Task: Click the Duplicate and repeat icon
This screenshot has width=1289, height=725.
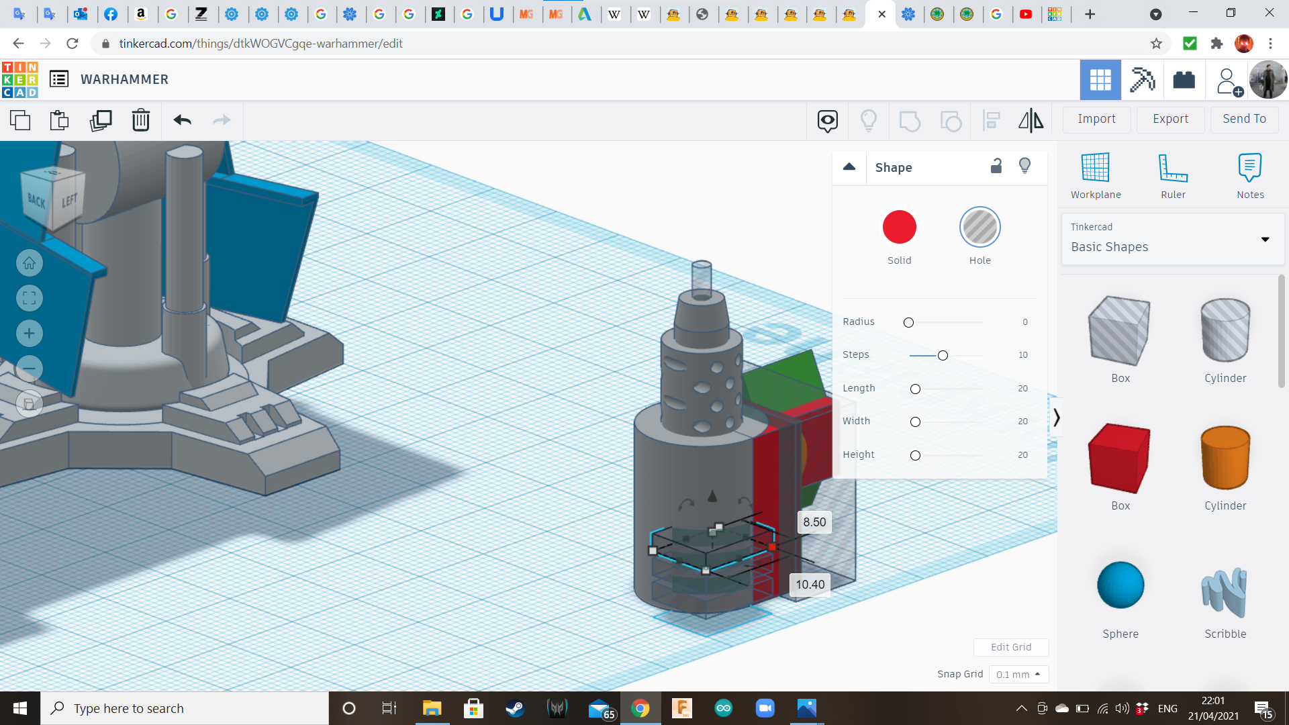Action: (x=101, y=120)
